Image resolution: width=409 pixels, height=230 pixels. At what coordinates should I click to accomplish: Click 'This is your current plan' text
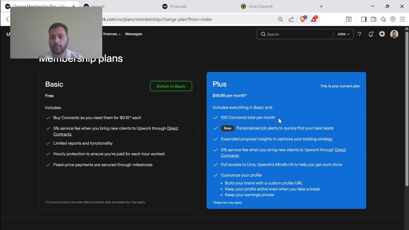pos(340,86)
